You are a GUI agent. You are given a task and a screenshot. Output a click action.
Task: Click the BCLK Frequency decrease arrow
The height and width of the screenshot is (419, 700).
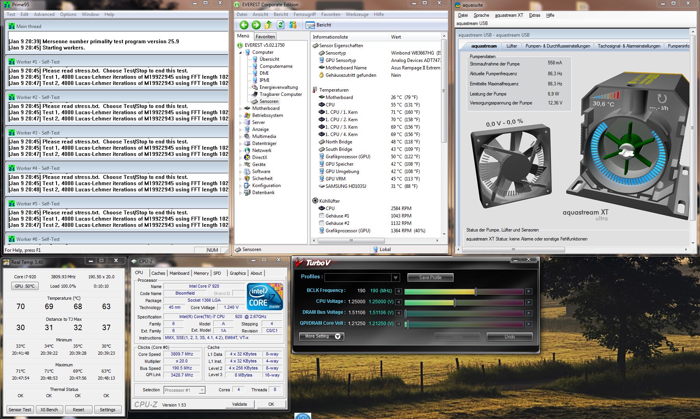click(x=398, y=291)
